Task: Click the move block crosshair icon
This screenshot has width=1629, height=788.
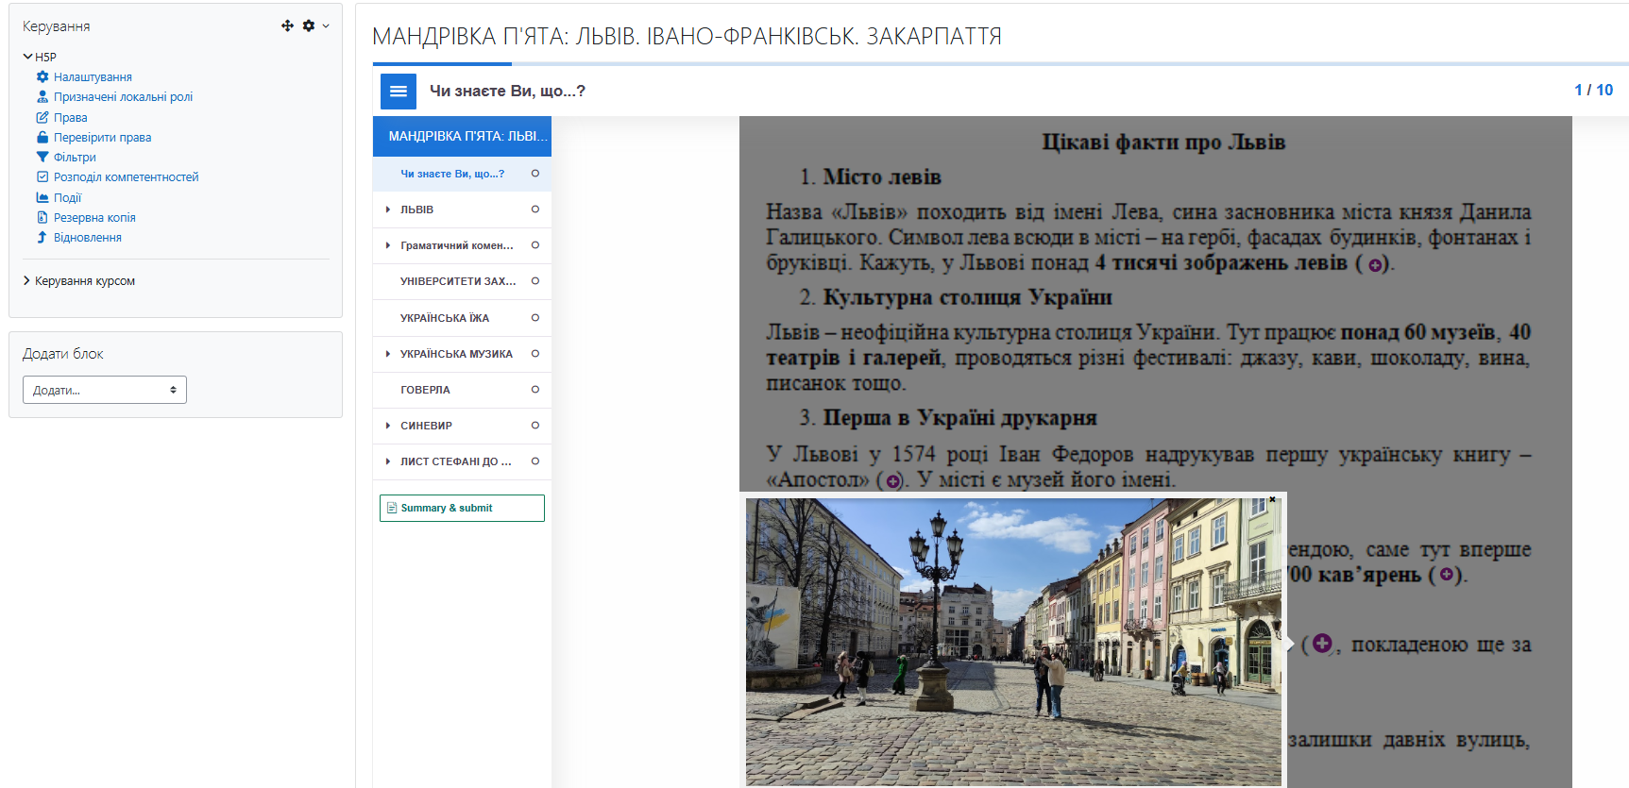Action: [287, 25]
